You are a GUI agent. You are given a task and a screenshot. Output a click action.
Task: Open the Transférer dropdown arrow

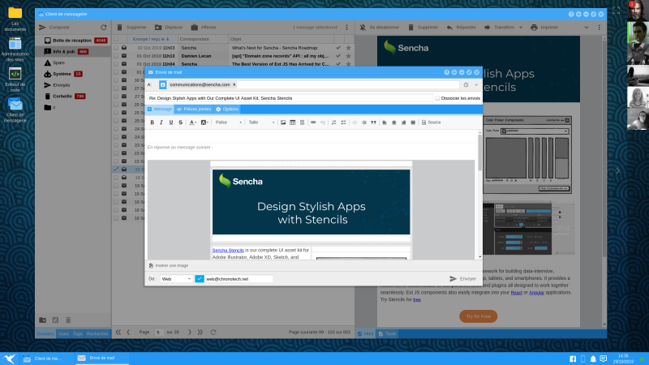[521, 28]
